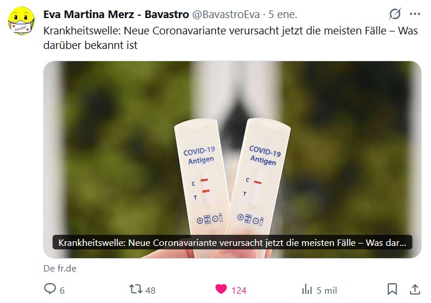Follow the De fr.de source link

pyautogui.click(x=60, y=268)
